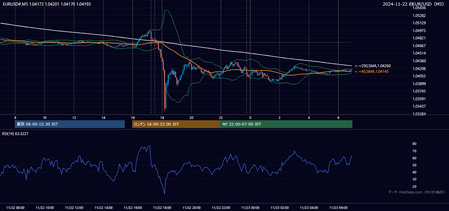The width and height of the screenshot is (449, 211).
Task: Click hour label 12 under the price chart
Action: click(x=74, y=117)
